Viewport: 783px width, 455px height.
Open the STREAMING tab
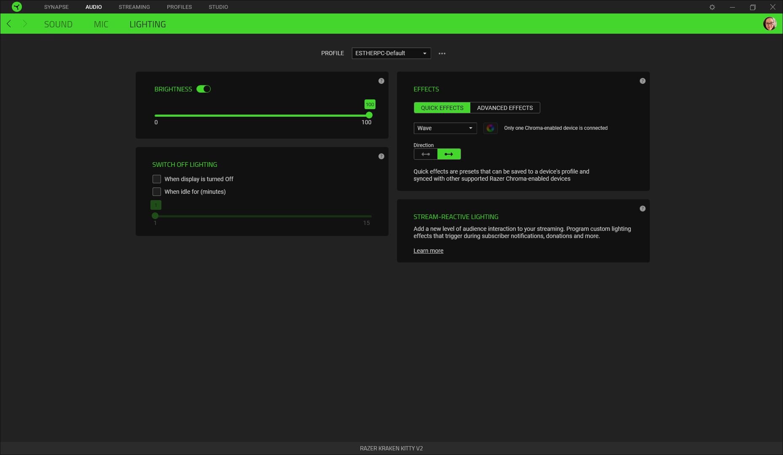click(134, 7)
